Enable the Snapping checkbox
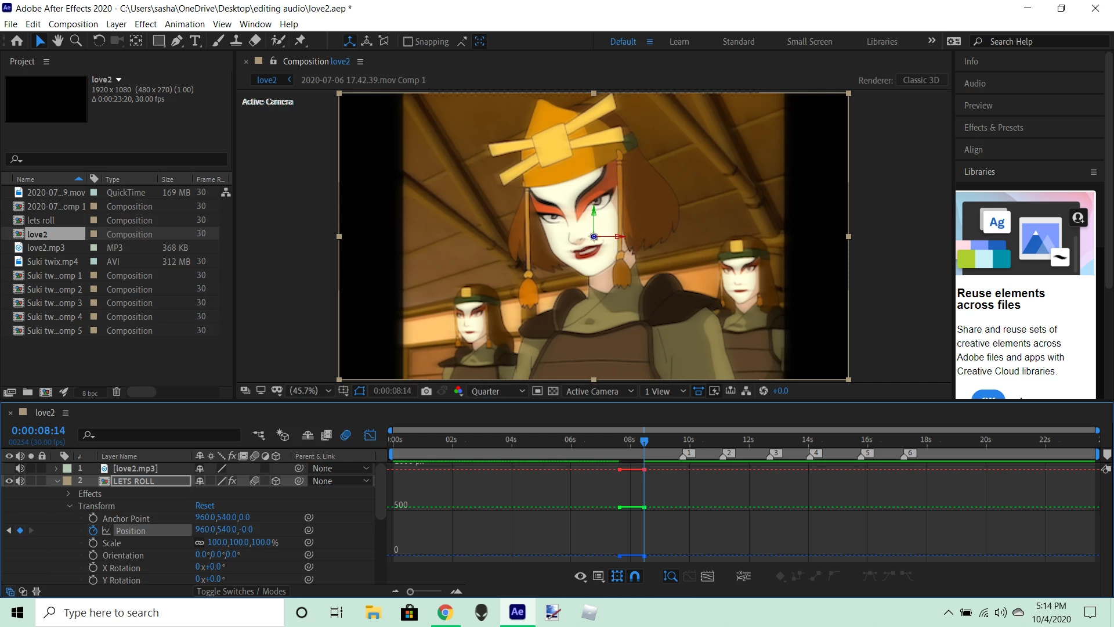 point(408,42)
